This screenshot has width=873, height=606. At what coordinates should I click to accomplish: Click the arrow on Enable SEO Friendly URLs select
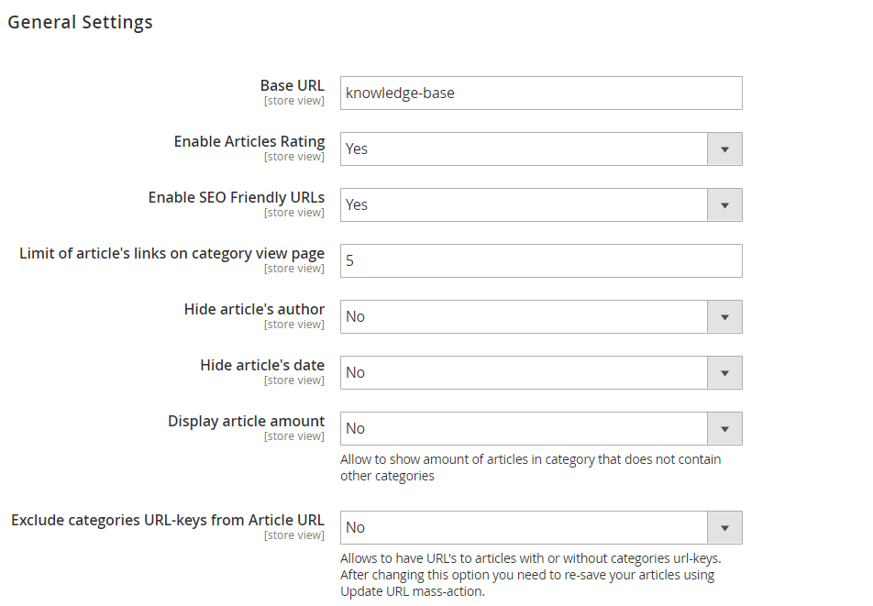point(724,204)
